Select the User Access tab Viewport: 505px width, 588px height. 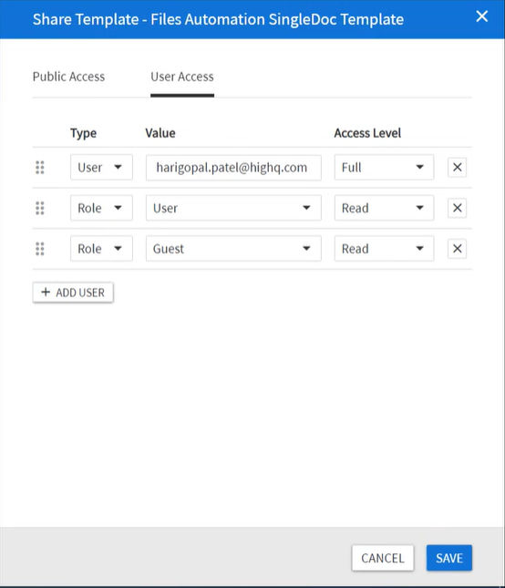point(182,77)
